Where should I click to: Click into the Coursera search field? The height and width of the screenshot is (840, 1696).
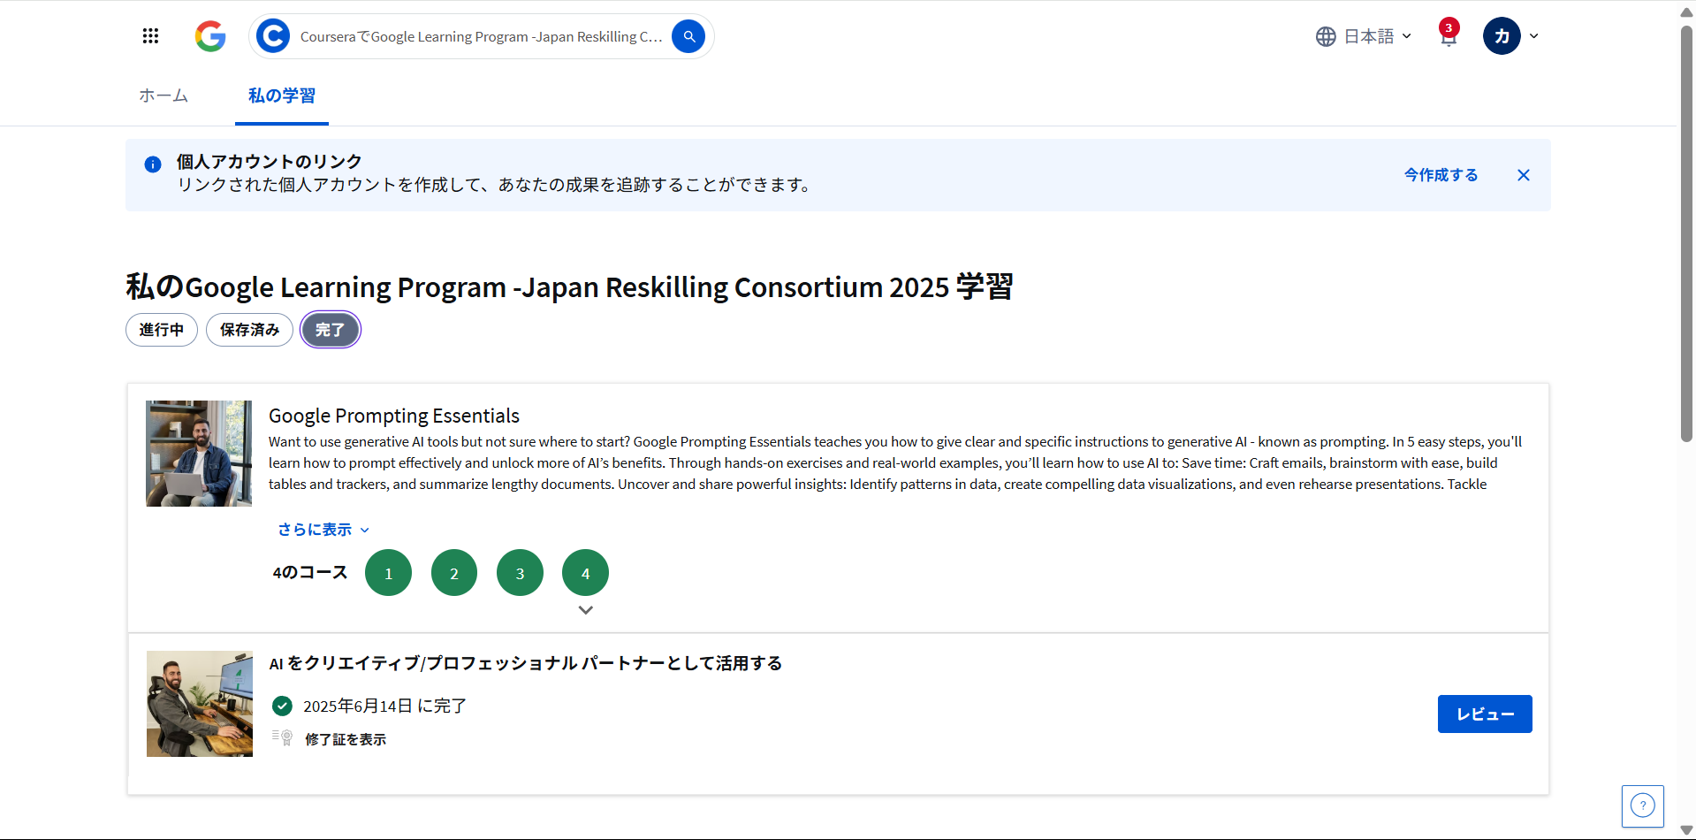482,36
